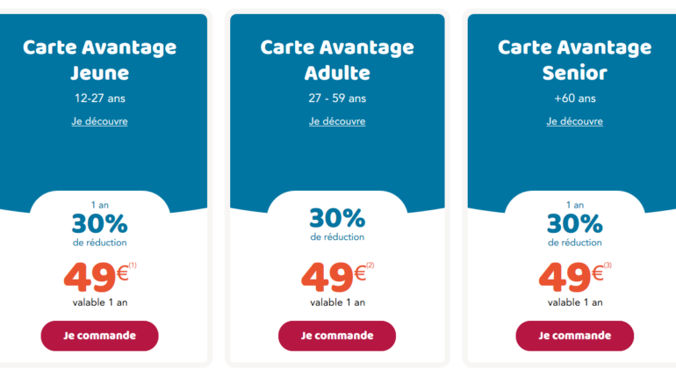This screenshot has height=378, width=676.
Task: Click the 49€ price on the Senior card
Action: [x=572, y=278]
